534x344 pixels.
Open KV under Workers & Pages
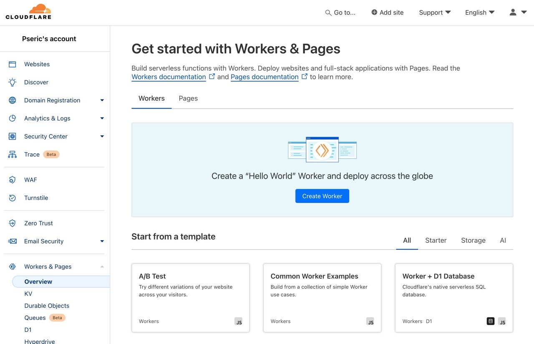28,294
